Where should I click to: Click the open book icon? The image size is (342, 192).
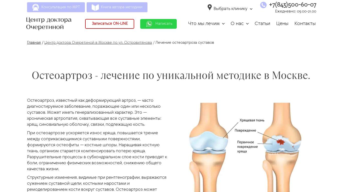pyautogui.click(x=95, y=7)
